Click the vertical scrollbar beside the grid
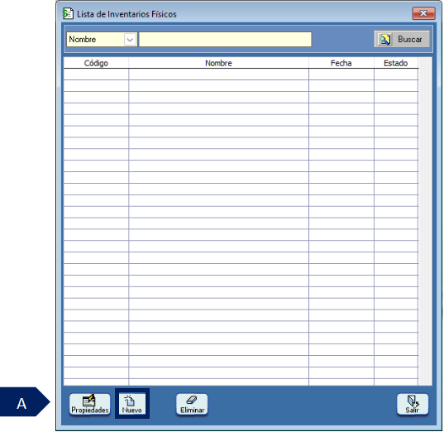The width and height of the screenshot is (444, 432). [x=425, y=221]
